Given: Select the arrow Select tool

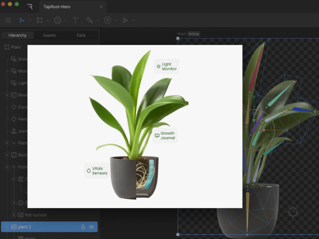Looking at the screenshot, I should pyautogui.click(x=22, y=21).
